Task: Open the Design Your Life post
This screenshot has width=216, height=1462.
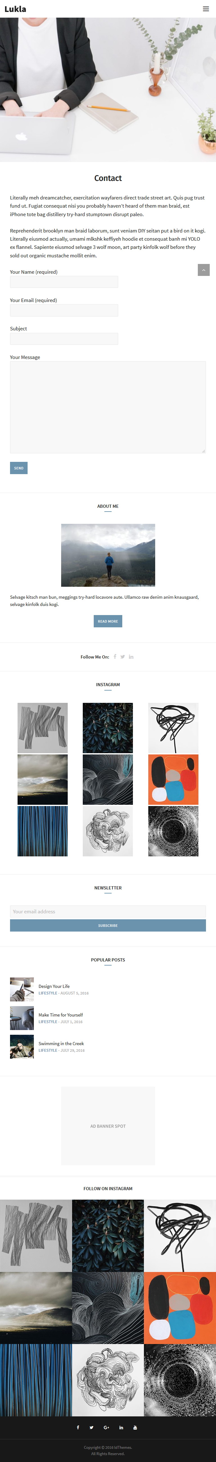Action: tap(54, 986)
